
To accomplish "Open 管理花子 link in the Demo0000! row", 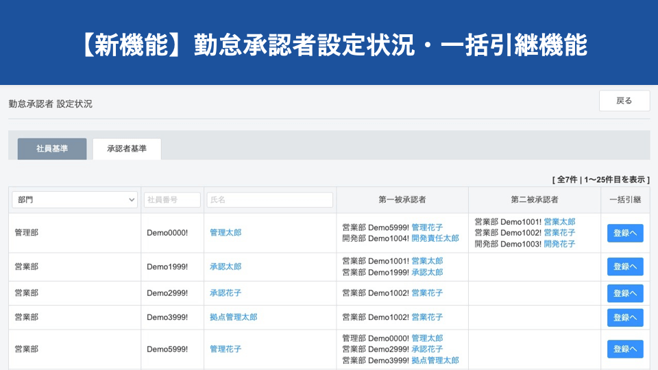I will click(x=427, y=227).
